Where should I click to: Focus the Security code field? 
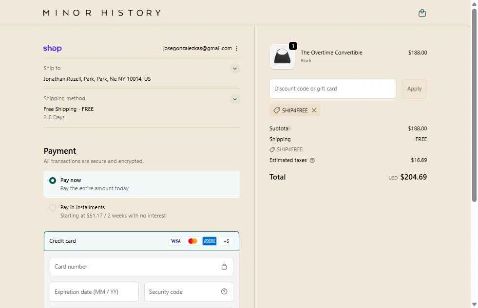[189, 291]
